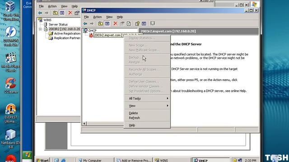This screenshot has height=162, width=289.
Task: Choose Delete from the context menu
Action: pos(147,113)
